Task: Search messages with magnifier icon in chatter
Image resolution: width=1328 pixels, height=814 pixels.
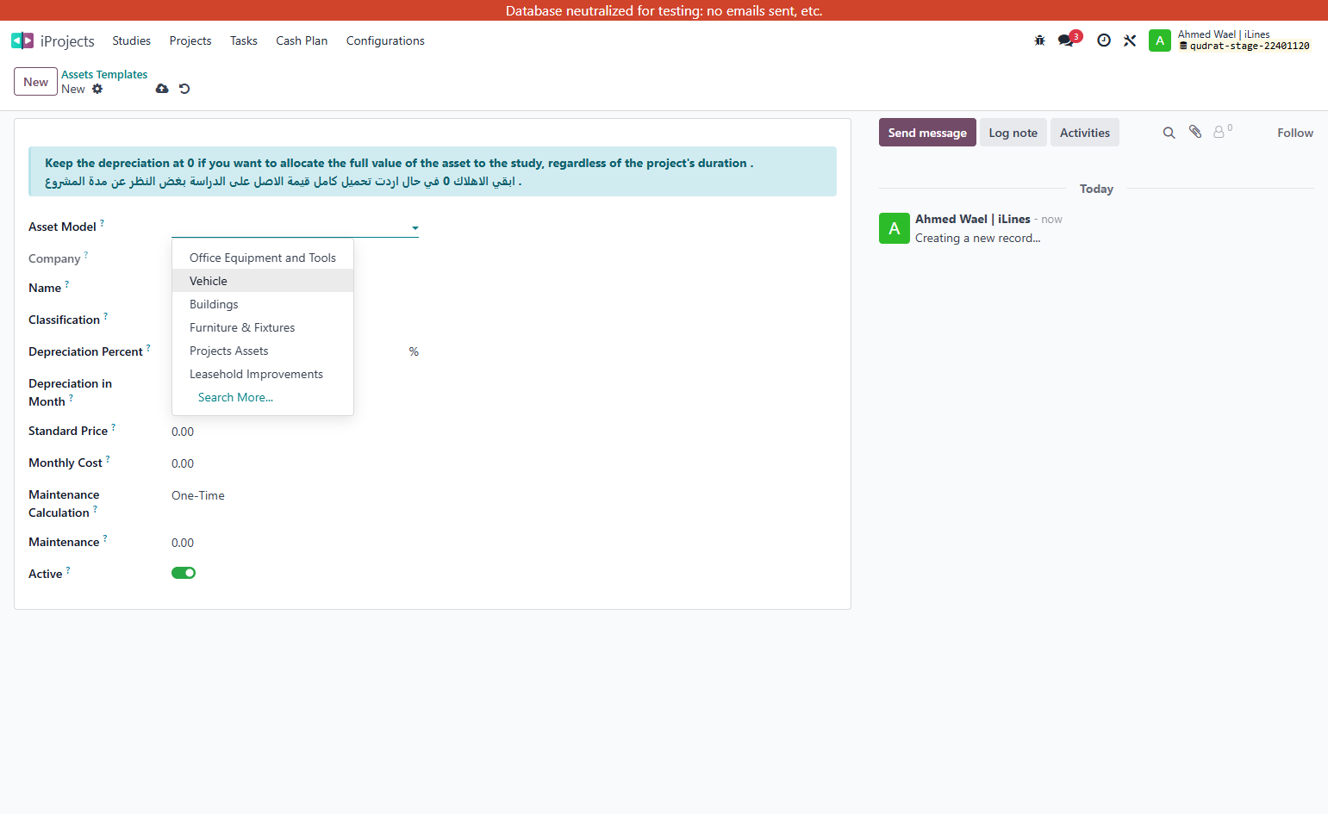Action: (1169, 133)
